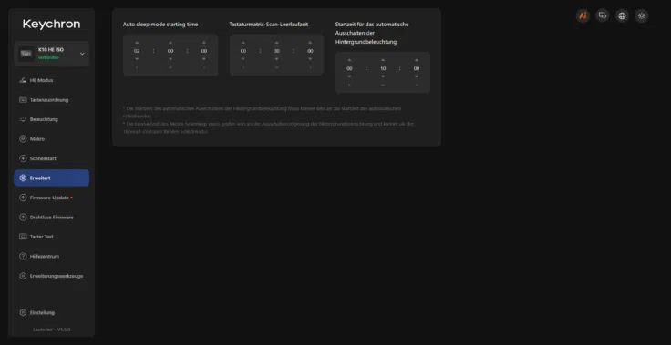671x345 pixels.
Task: Decrease seconds of Tastaturmatrix-Scan-Leerlaufzeit
Action: point(310,59)
